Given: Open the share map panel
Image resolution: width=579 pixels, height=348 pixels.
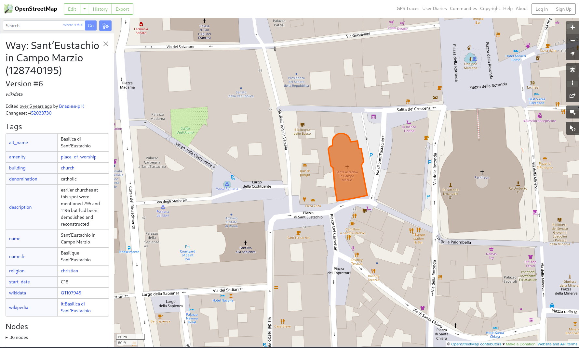Looking at the screenshot, I should (572, 96).
